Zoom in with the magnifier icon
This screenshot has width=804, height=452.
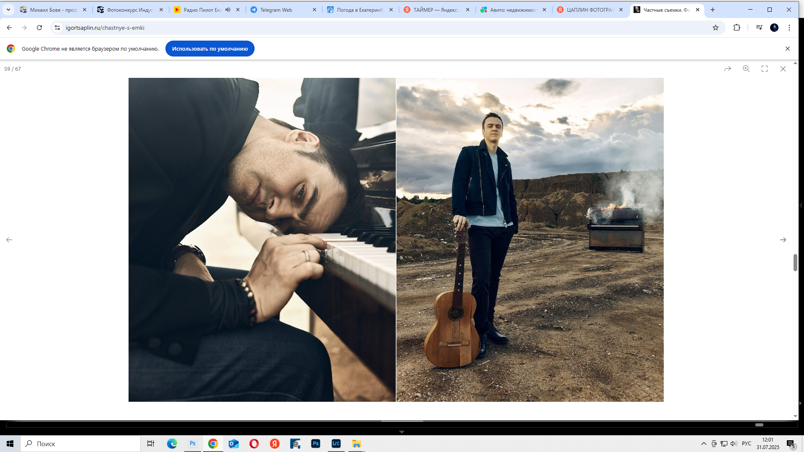pos(746,69)
